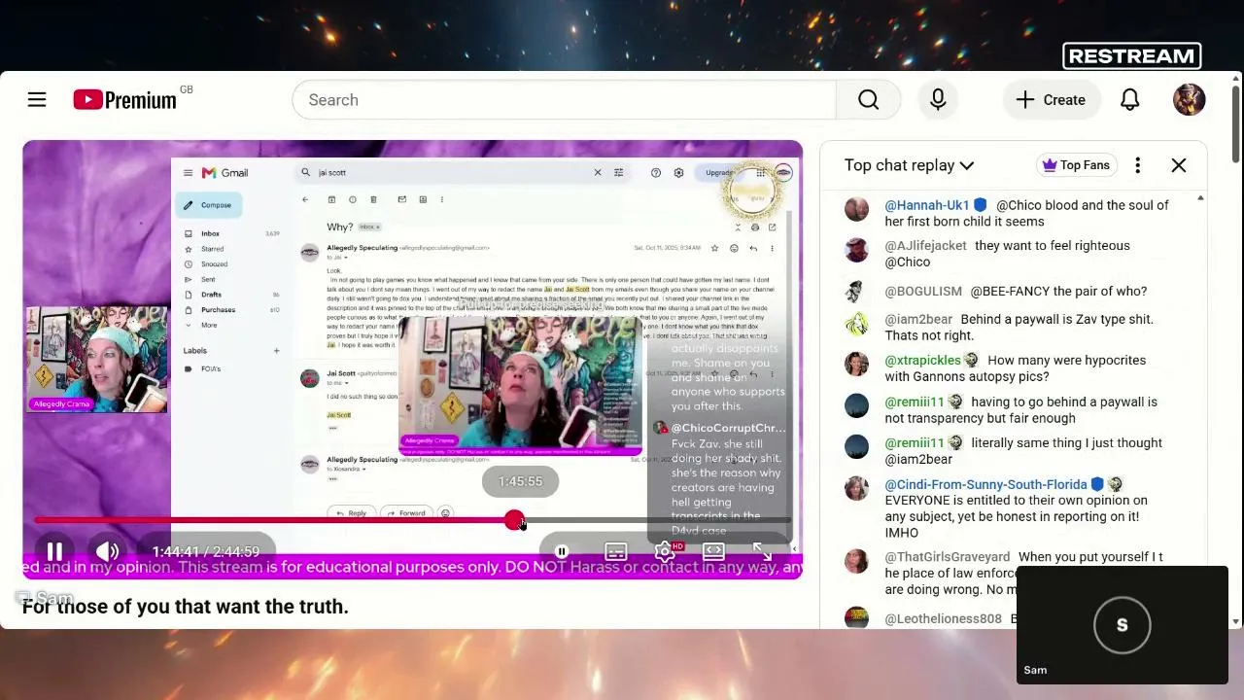Screen dimensions: 1244x700
Task: Open the Create menu
Action: tap(1051, 100)
